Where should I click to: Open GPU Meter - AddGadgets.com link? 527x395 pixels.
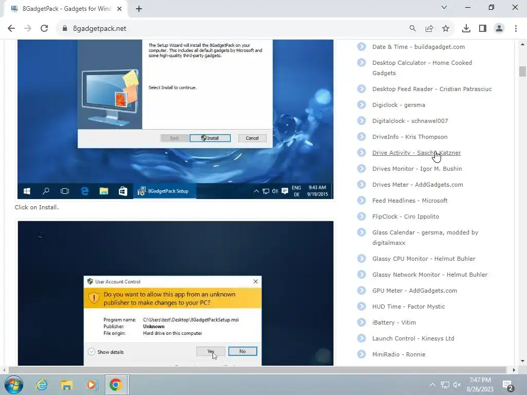pyautogui.click(x=414, y=291)
